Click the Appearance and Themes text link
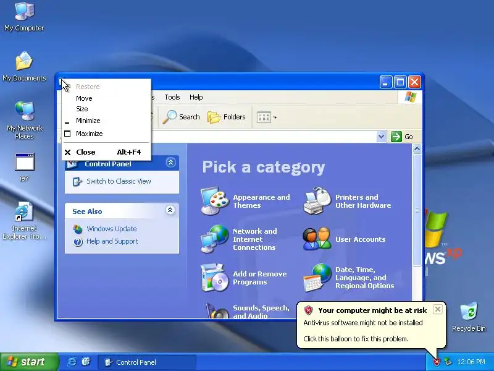Viewport: 494px width, 371px height. coord(261,201)
